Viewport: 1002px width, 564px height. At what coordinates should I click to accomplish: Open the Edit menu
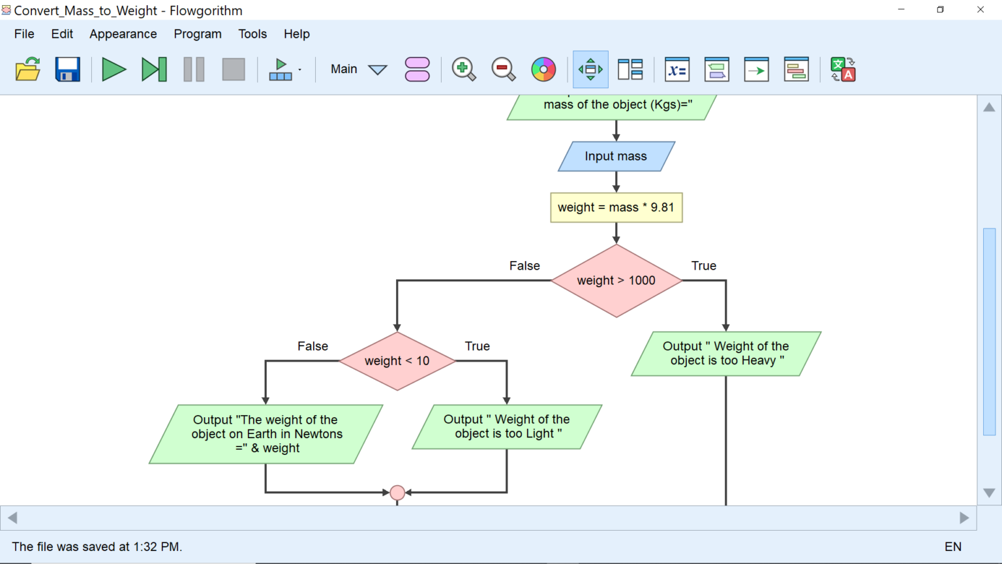pyautogui.click(x=62, y=34)
